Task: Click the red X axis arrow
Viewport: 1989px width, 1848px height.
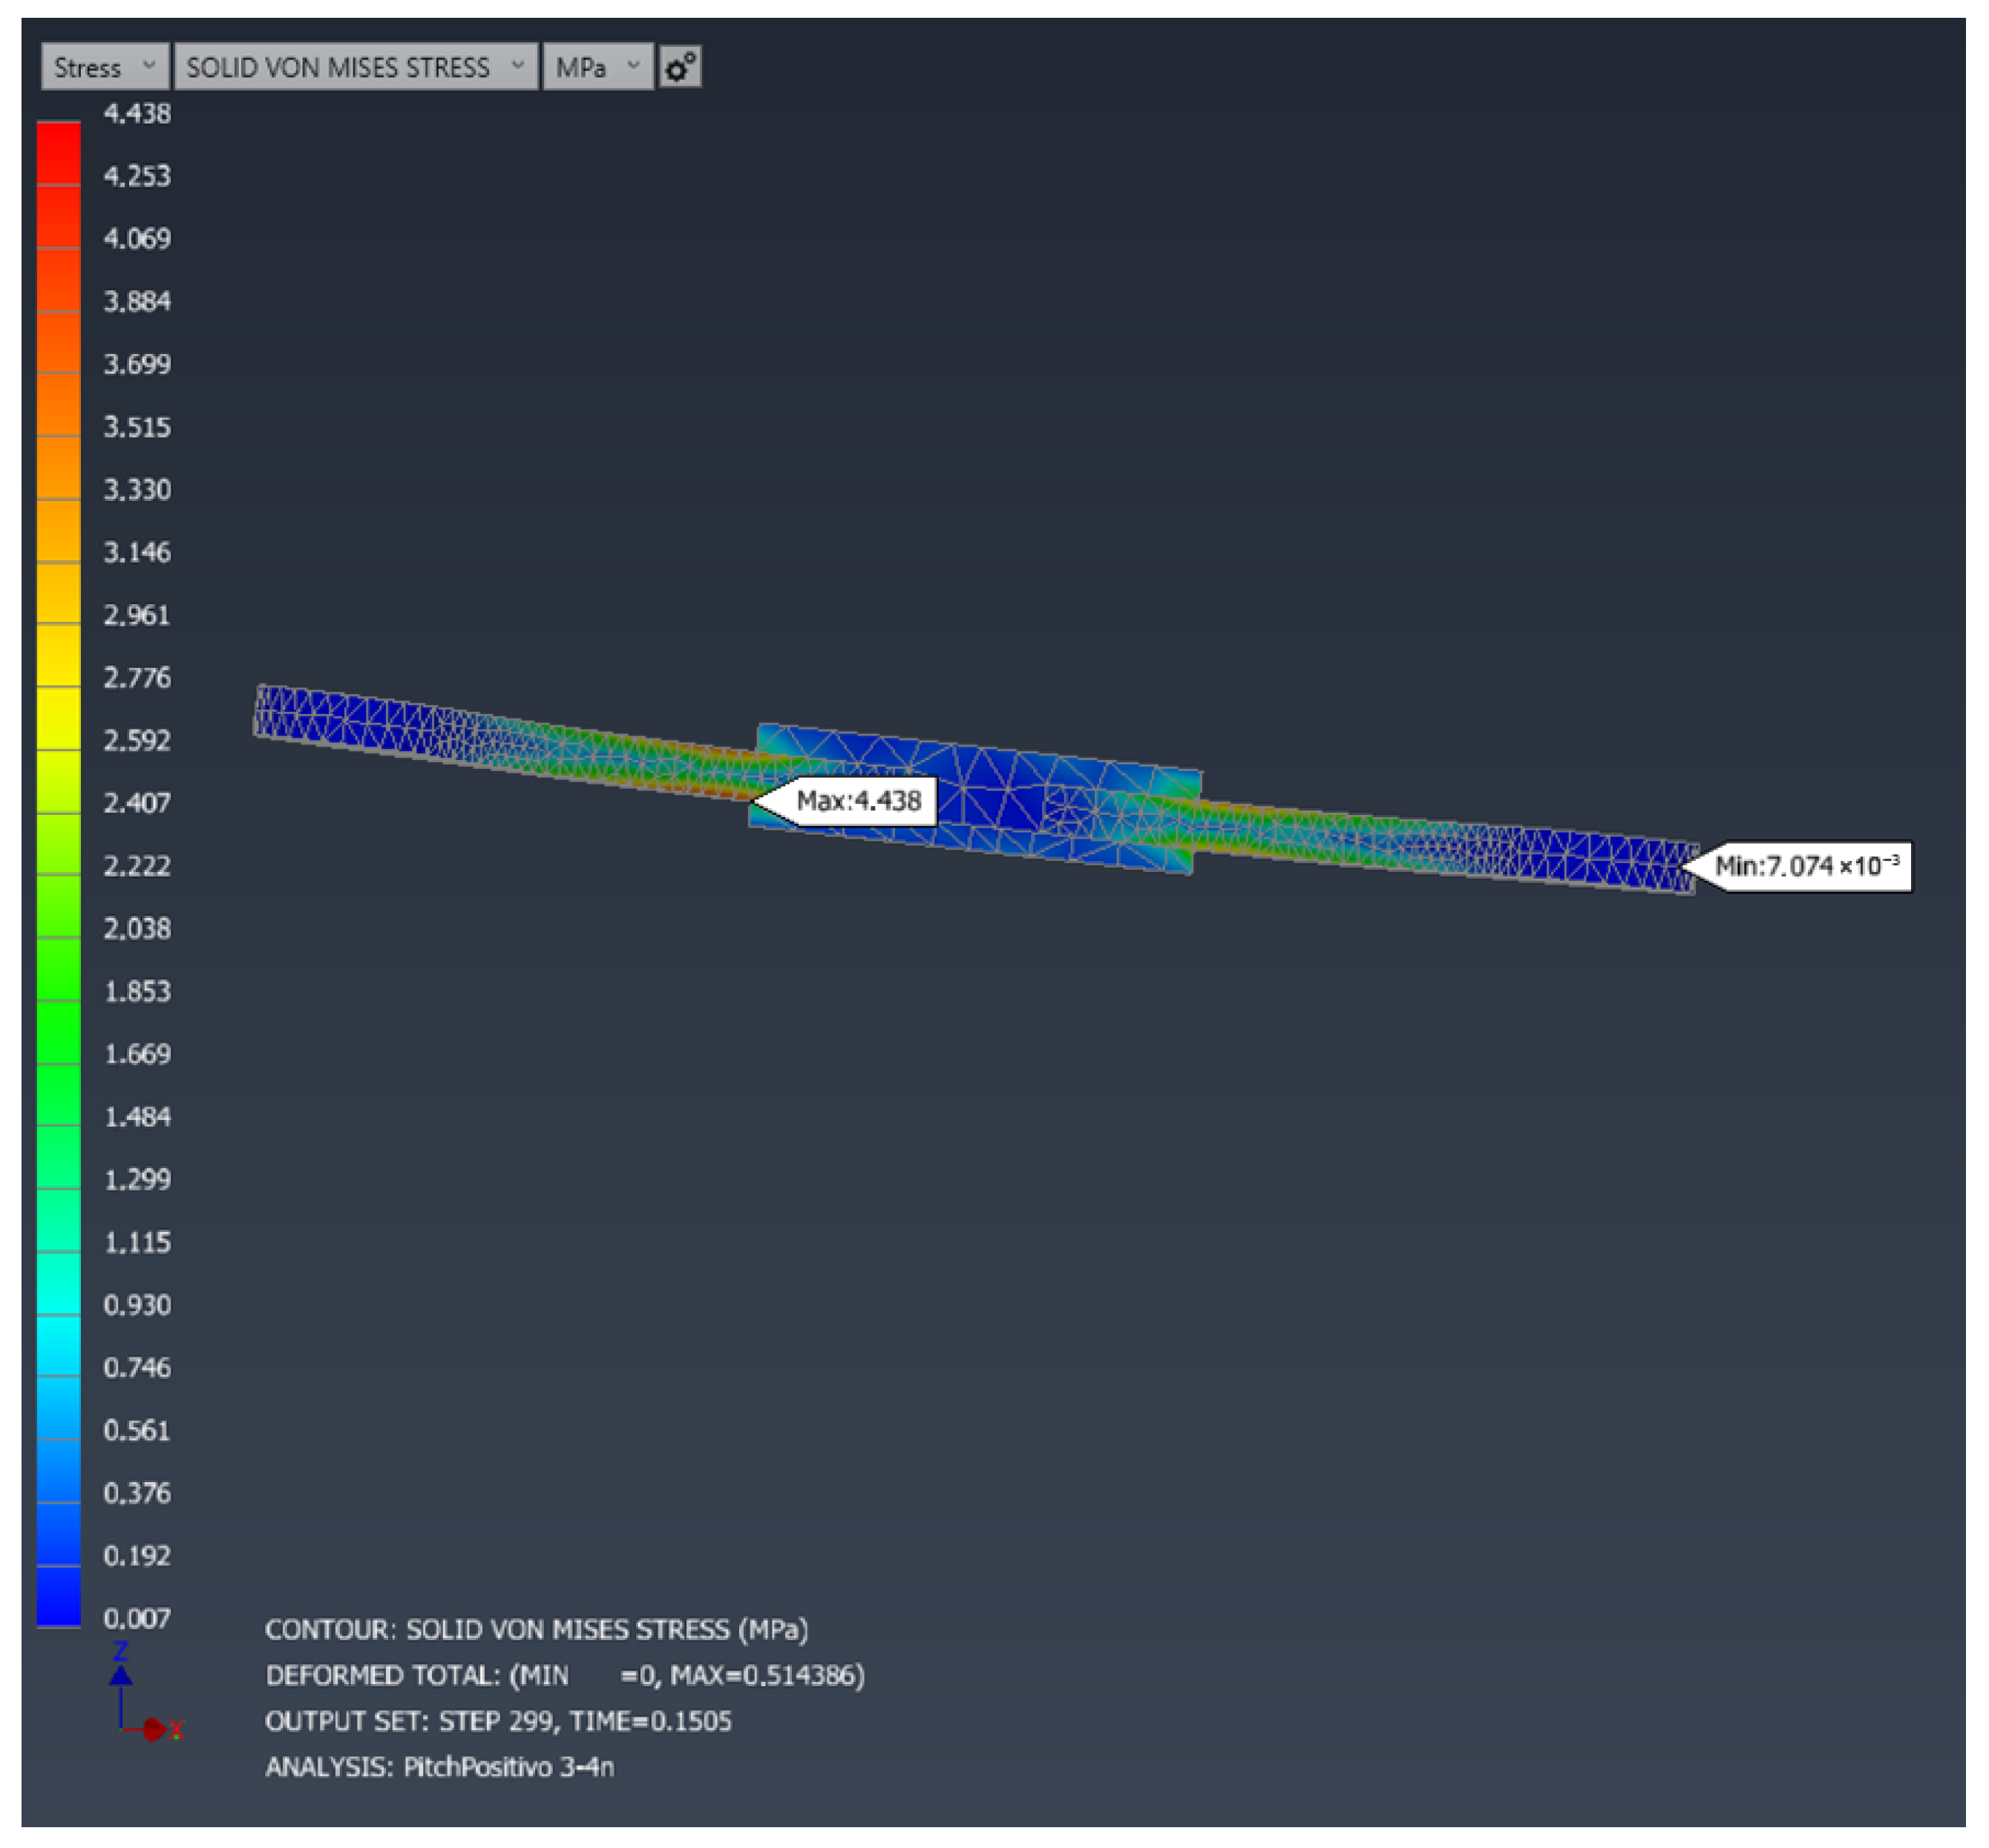Action: pos(155,1730)
